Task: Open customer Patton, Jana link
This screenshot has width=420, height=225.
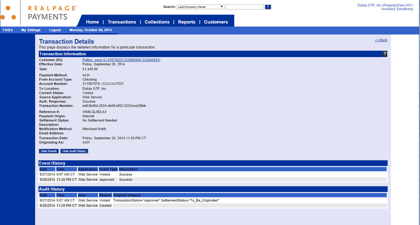Action: coord(121,60)
